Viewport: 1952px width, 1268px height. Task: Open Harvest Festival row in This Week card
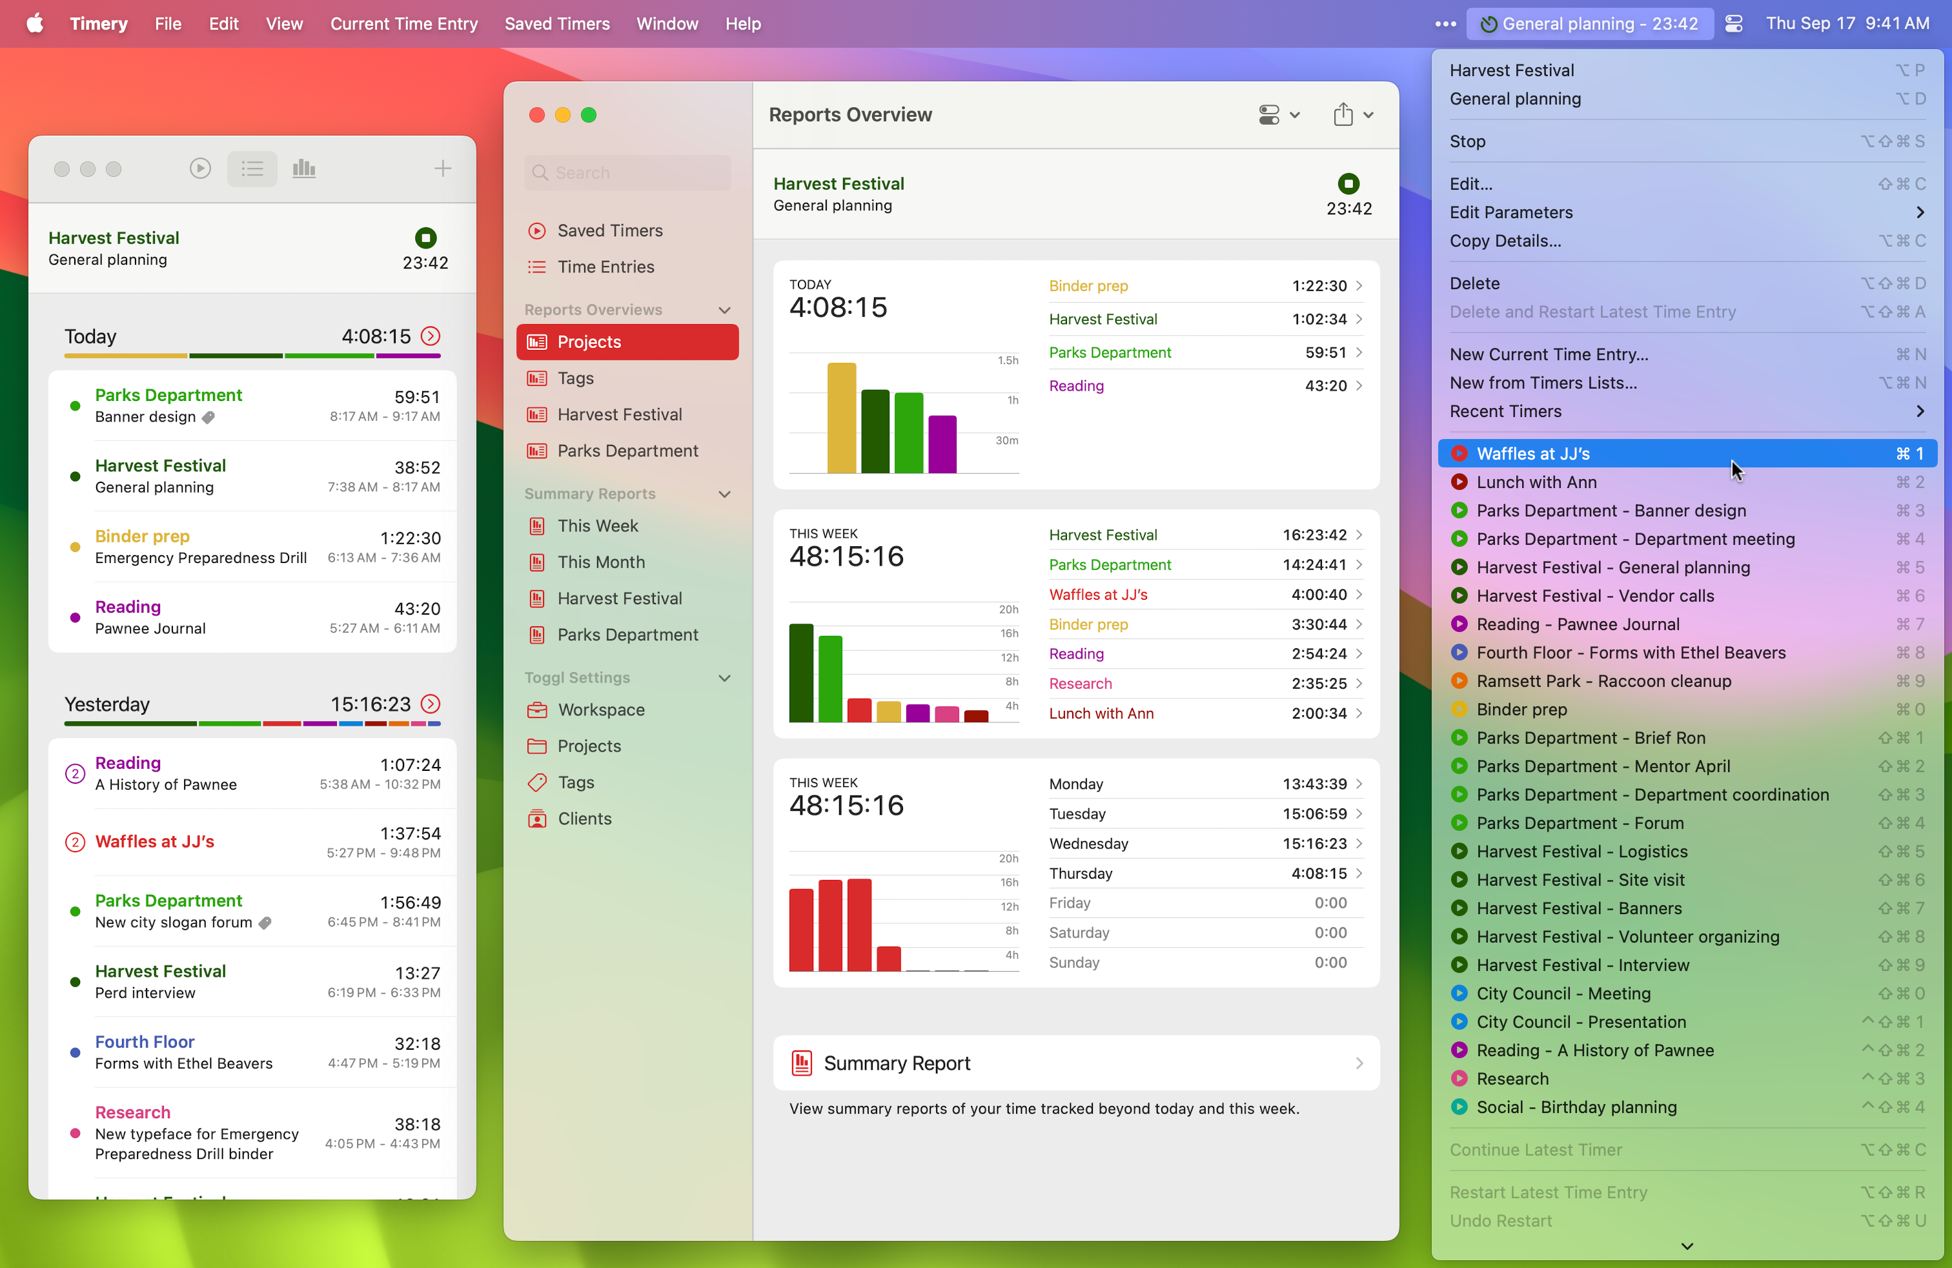pos(1206,535)
